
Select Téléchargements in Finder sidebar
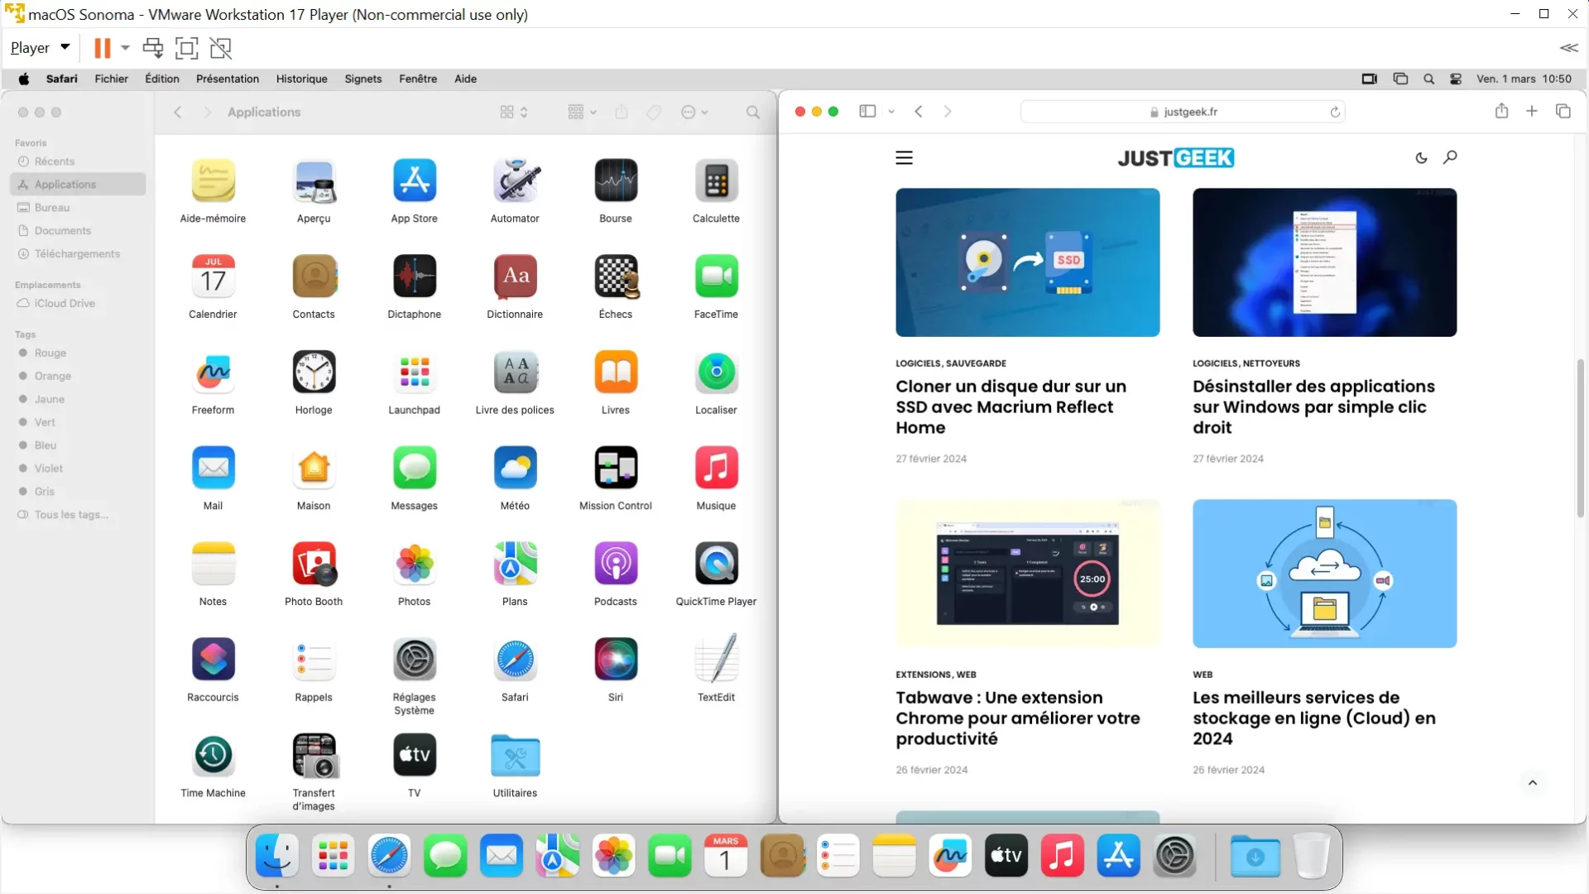[x=78, y=254]
